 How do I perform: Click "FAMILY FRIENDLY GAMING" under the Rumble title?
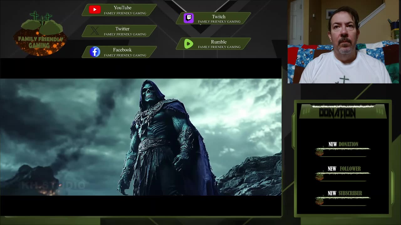click(x=219, y=47)
